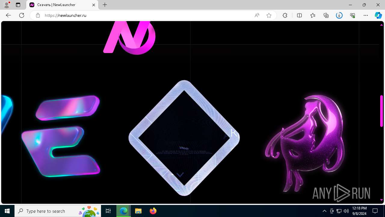The height and width of the screenshot is (217, 385).
Task: View site information lock icon
Action: [38, 15]
